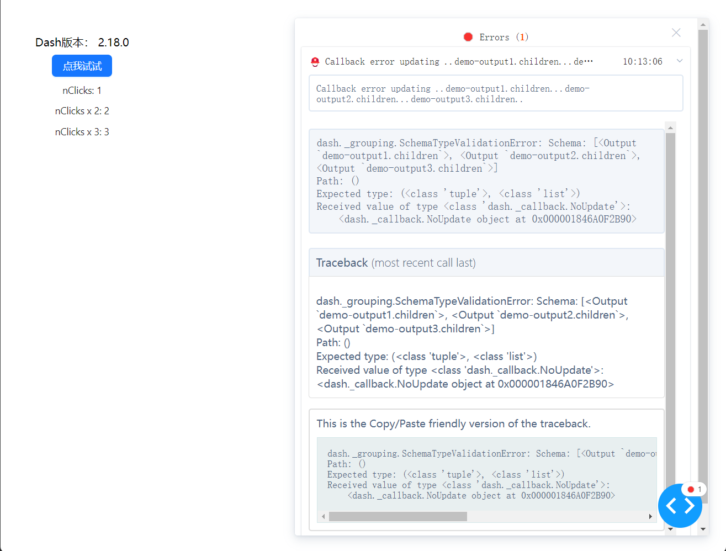This screenshot has width=726, height=551.
Task: Click the Dash版本: 2.18.0 label
Action: 82,43
